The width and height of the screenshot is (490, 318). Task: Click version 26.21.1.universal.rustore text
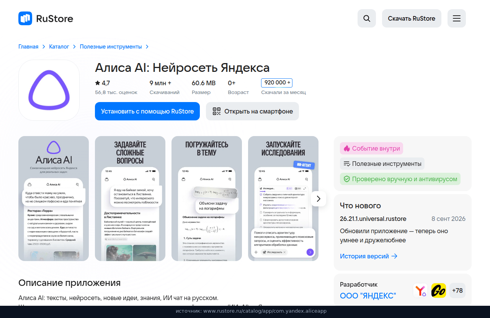(x=373, y=219)
